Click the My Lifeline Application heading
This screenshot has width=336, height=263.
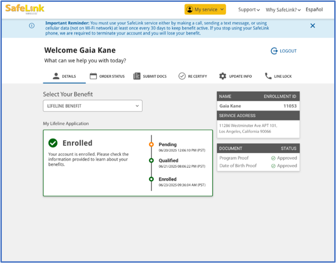tap(66, 124)
